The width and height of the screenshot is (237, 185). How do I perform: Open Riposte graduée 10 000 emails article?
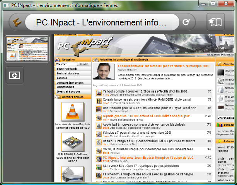pos(146,116)
